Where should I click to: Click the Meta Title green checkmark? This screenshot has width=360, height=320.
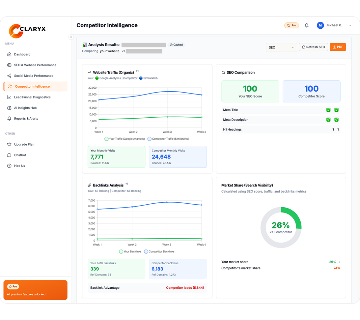click(328, 110)
